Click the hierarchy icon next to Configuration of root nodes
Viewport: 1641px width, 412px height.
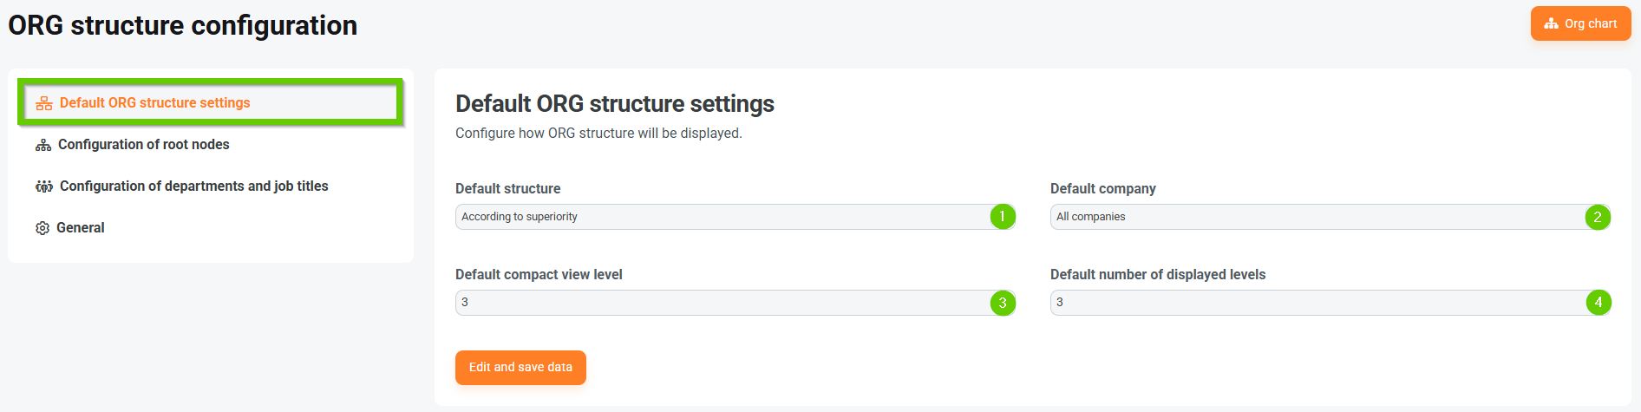click(x=43, y=145)
